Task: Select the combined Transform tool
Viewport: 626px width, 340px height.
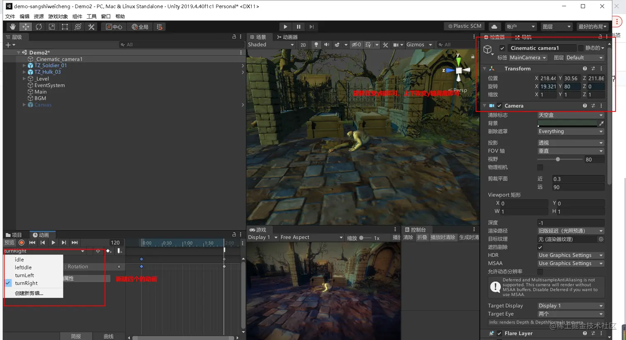Action: (x=78, y=27)
